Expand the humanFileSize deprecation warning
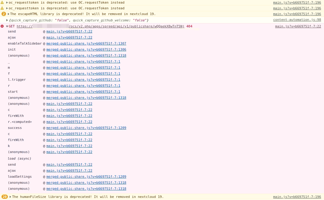324x200 pixels. pos(10,197)
